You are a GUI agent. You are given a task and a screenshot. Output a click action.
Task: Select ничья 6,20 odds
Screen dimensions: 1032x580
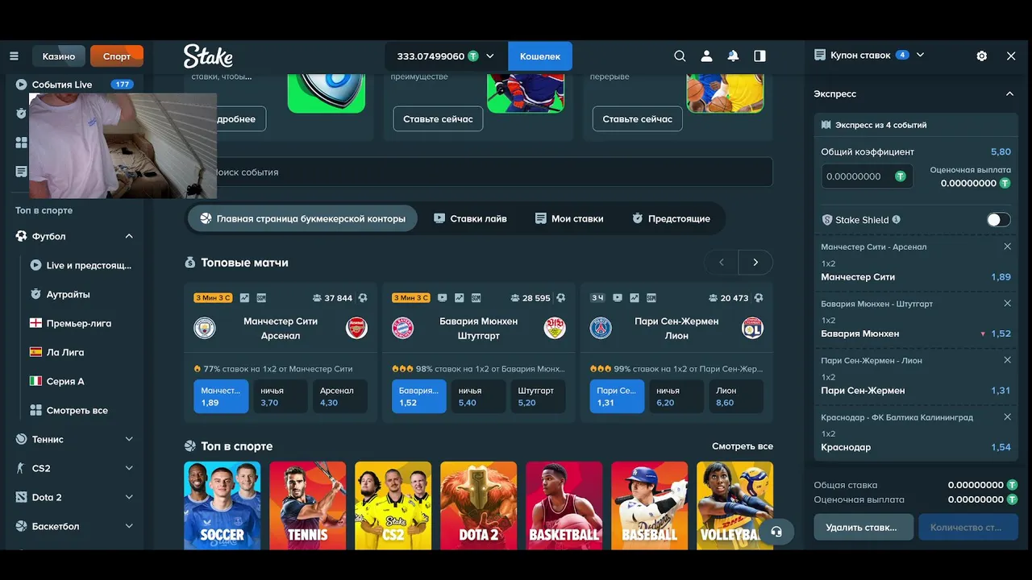point(676,396)
